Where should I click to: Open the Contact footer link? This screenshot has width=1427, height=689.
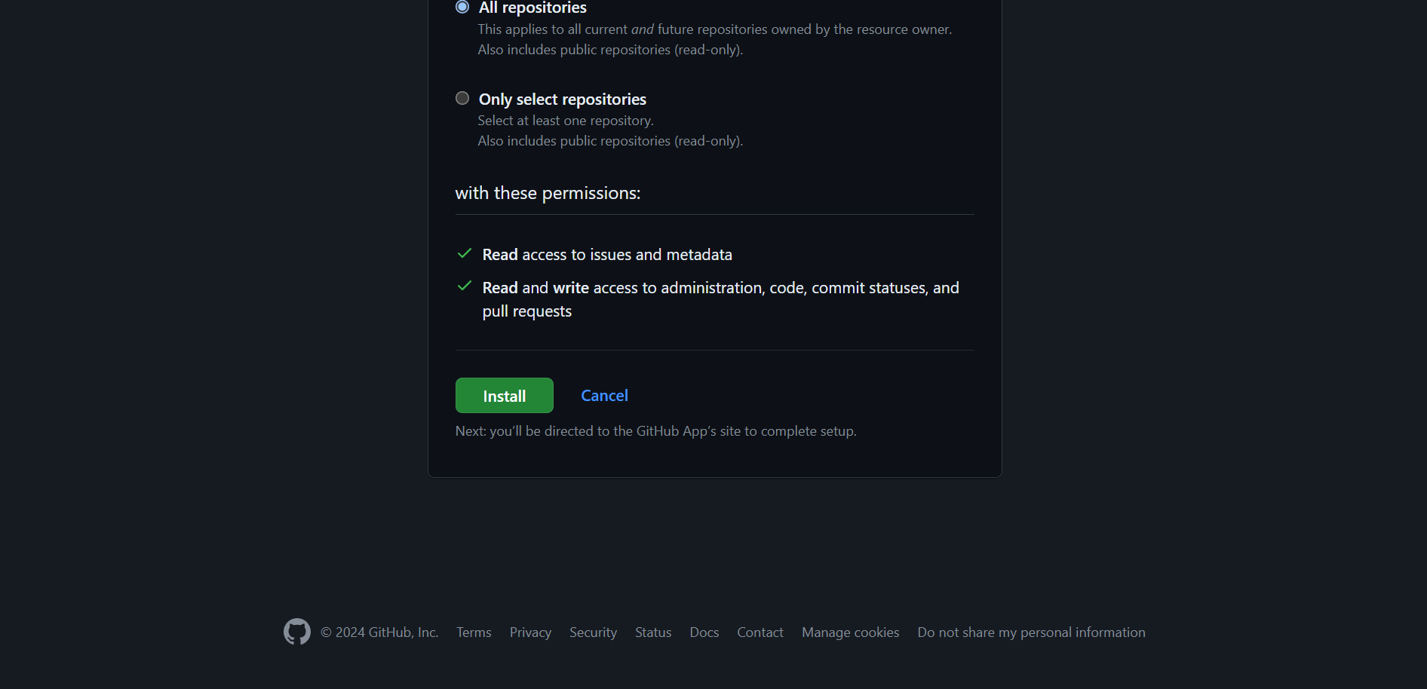tap(760, 632)
